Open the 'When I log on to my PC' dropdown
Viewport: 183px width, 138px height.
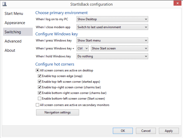click(112, 19)
